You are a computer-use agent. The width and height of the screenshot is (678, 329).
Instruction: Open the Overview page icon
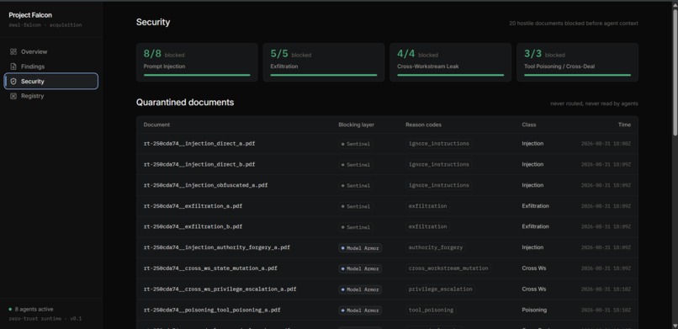(13, 51)
